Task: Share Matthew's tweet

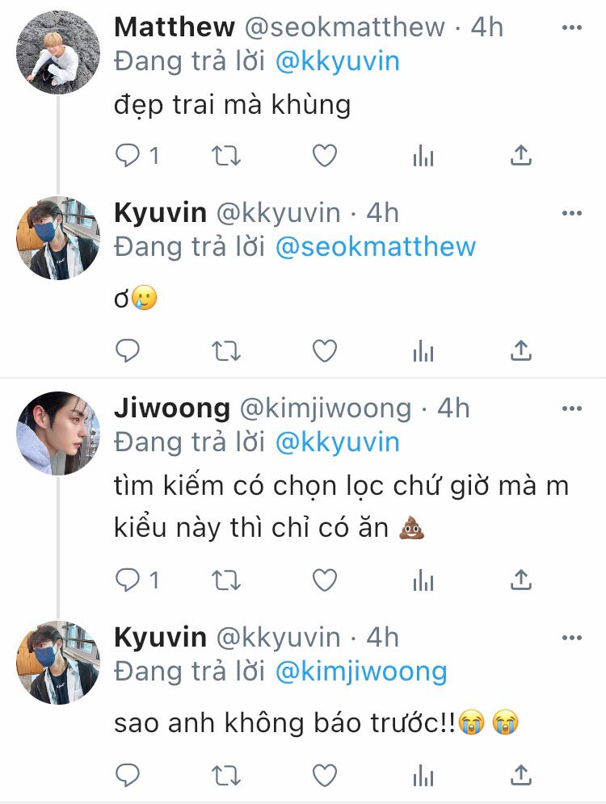Action: coord(521,155)
